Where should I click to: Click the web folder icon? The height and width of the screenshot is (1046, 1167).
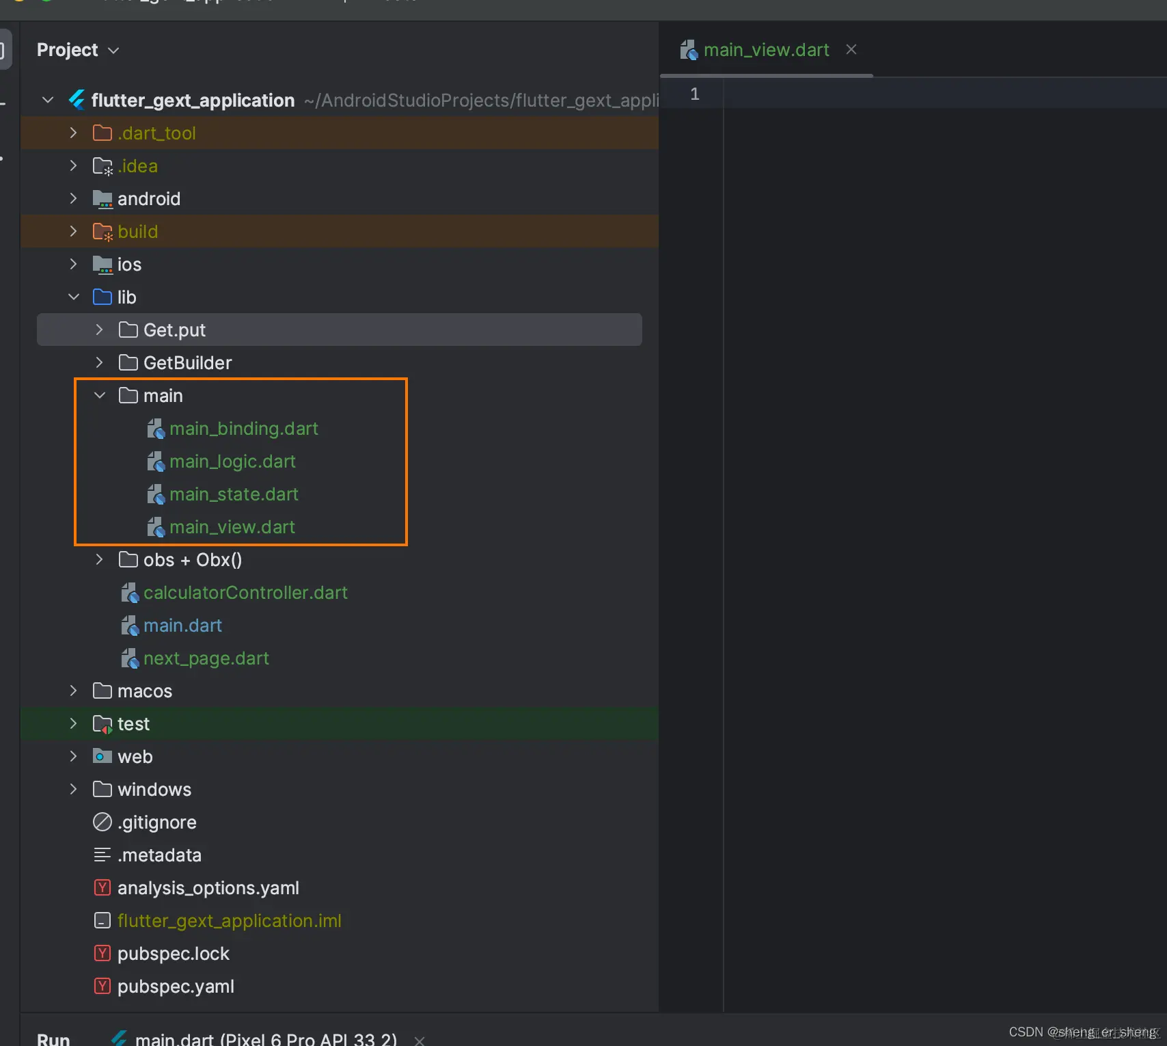pos(102,756)
